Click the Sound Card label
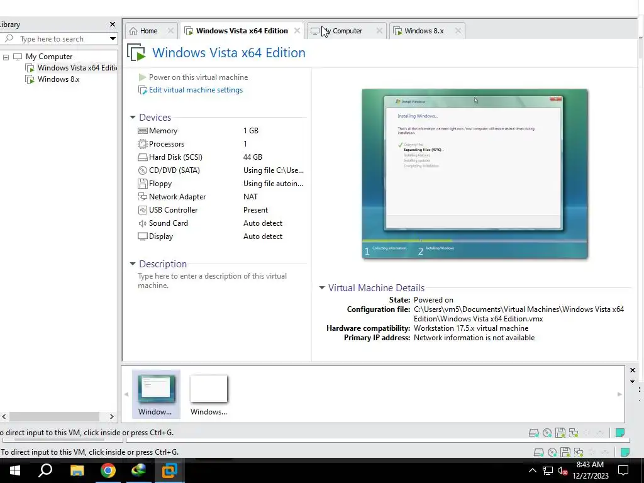 (x=169, y=223)
